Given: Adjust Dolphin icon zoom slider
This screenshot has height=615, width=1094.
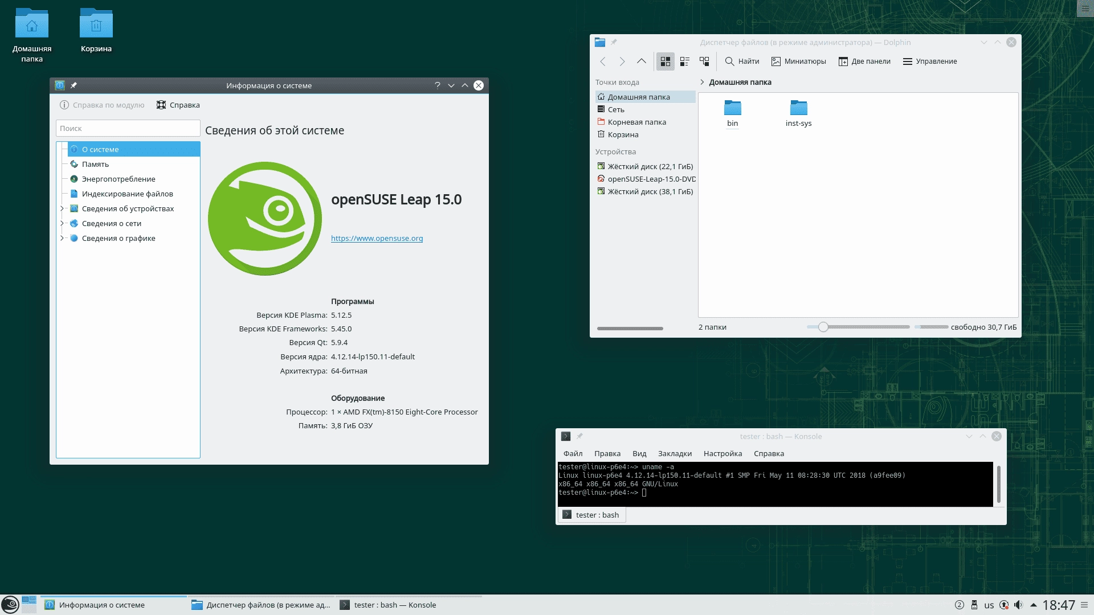Looking at the screenshot, I should 823,327.
